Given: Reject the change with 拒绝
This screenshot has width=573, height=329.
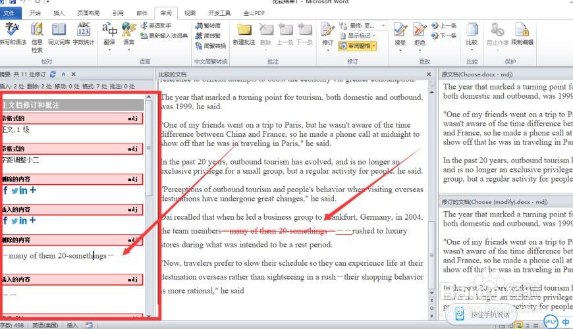Looking at the screenshot, I should click(420, 36).
